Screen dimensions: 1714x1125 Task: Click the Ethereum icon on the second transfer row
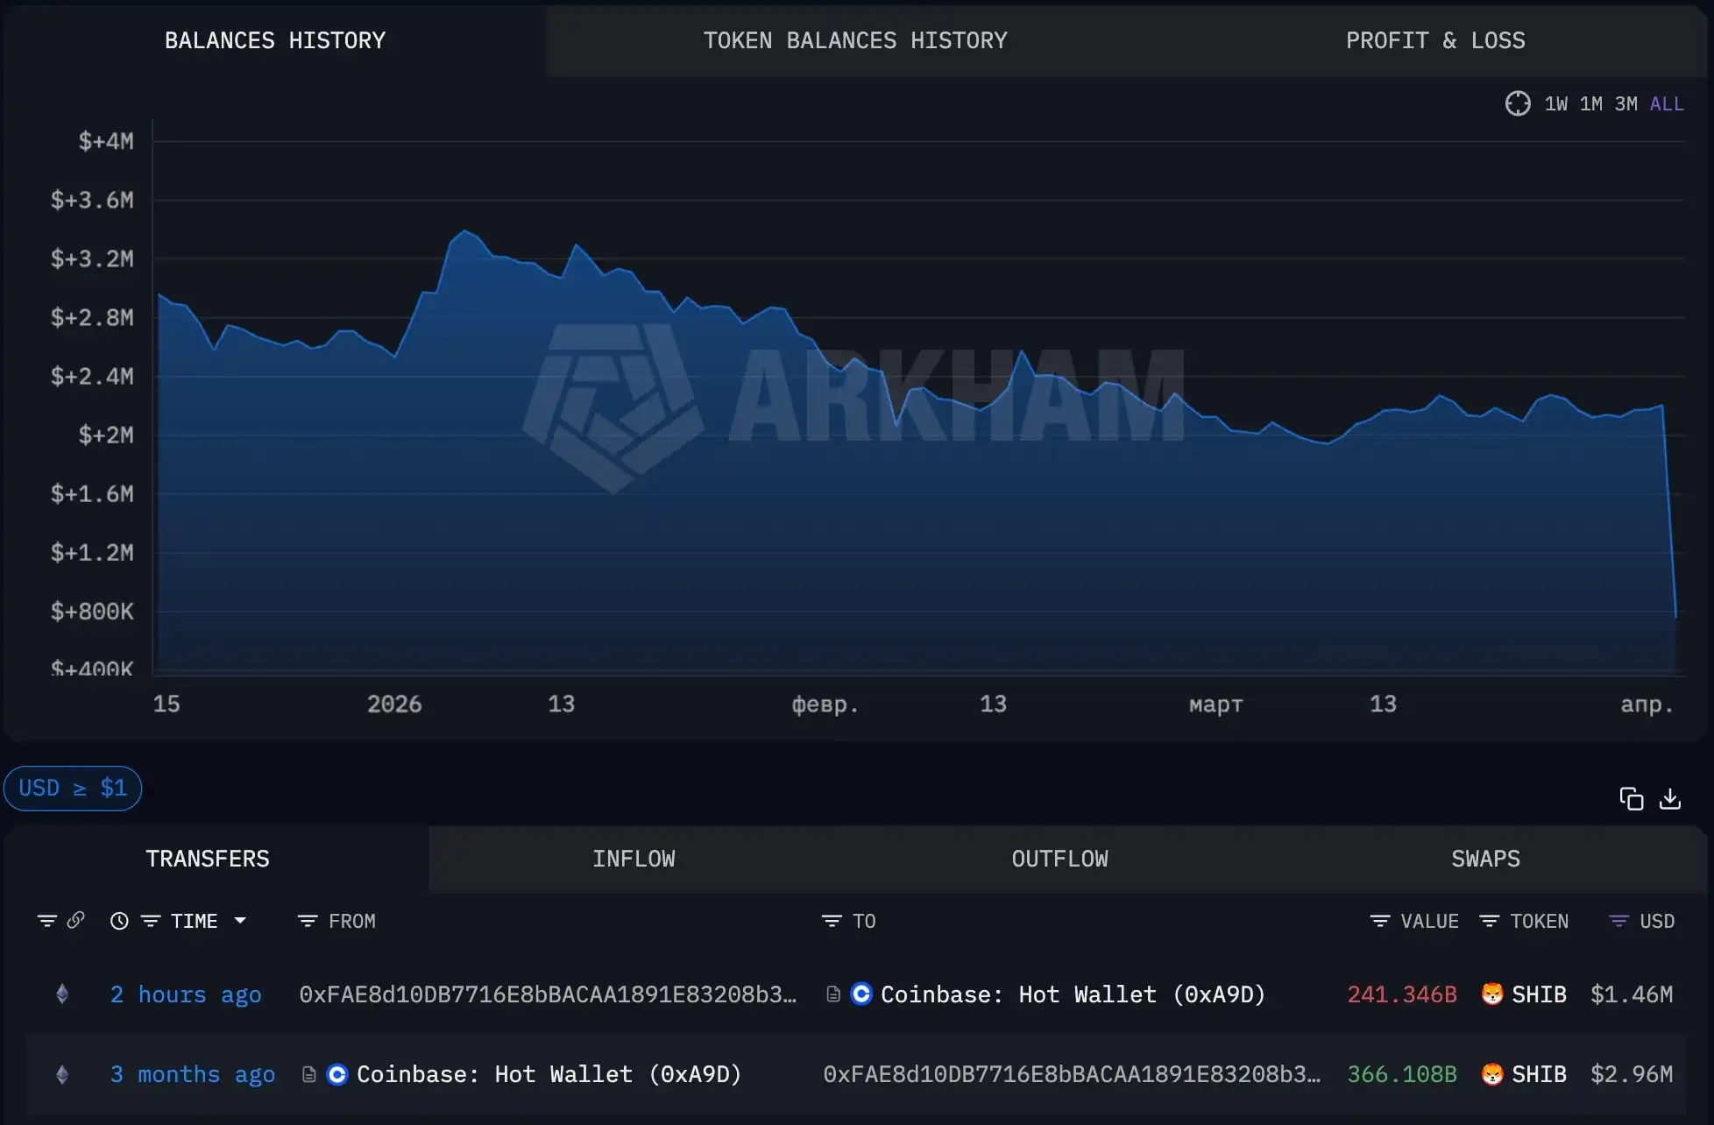pos(61,1074)
